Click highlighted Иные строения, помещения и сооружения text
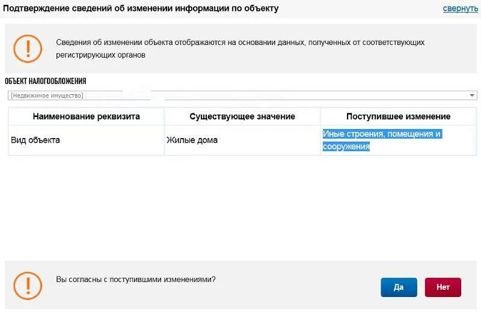 click(382, 140)
